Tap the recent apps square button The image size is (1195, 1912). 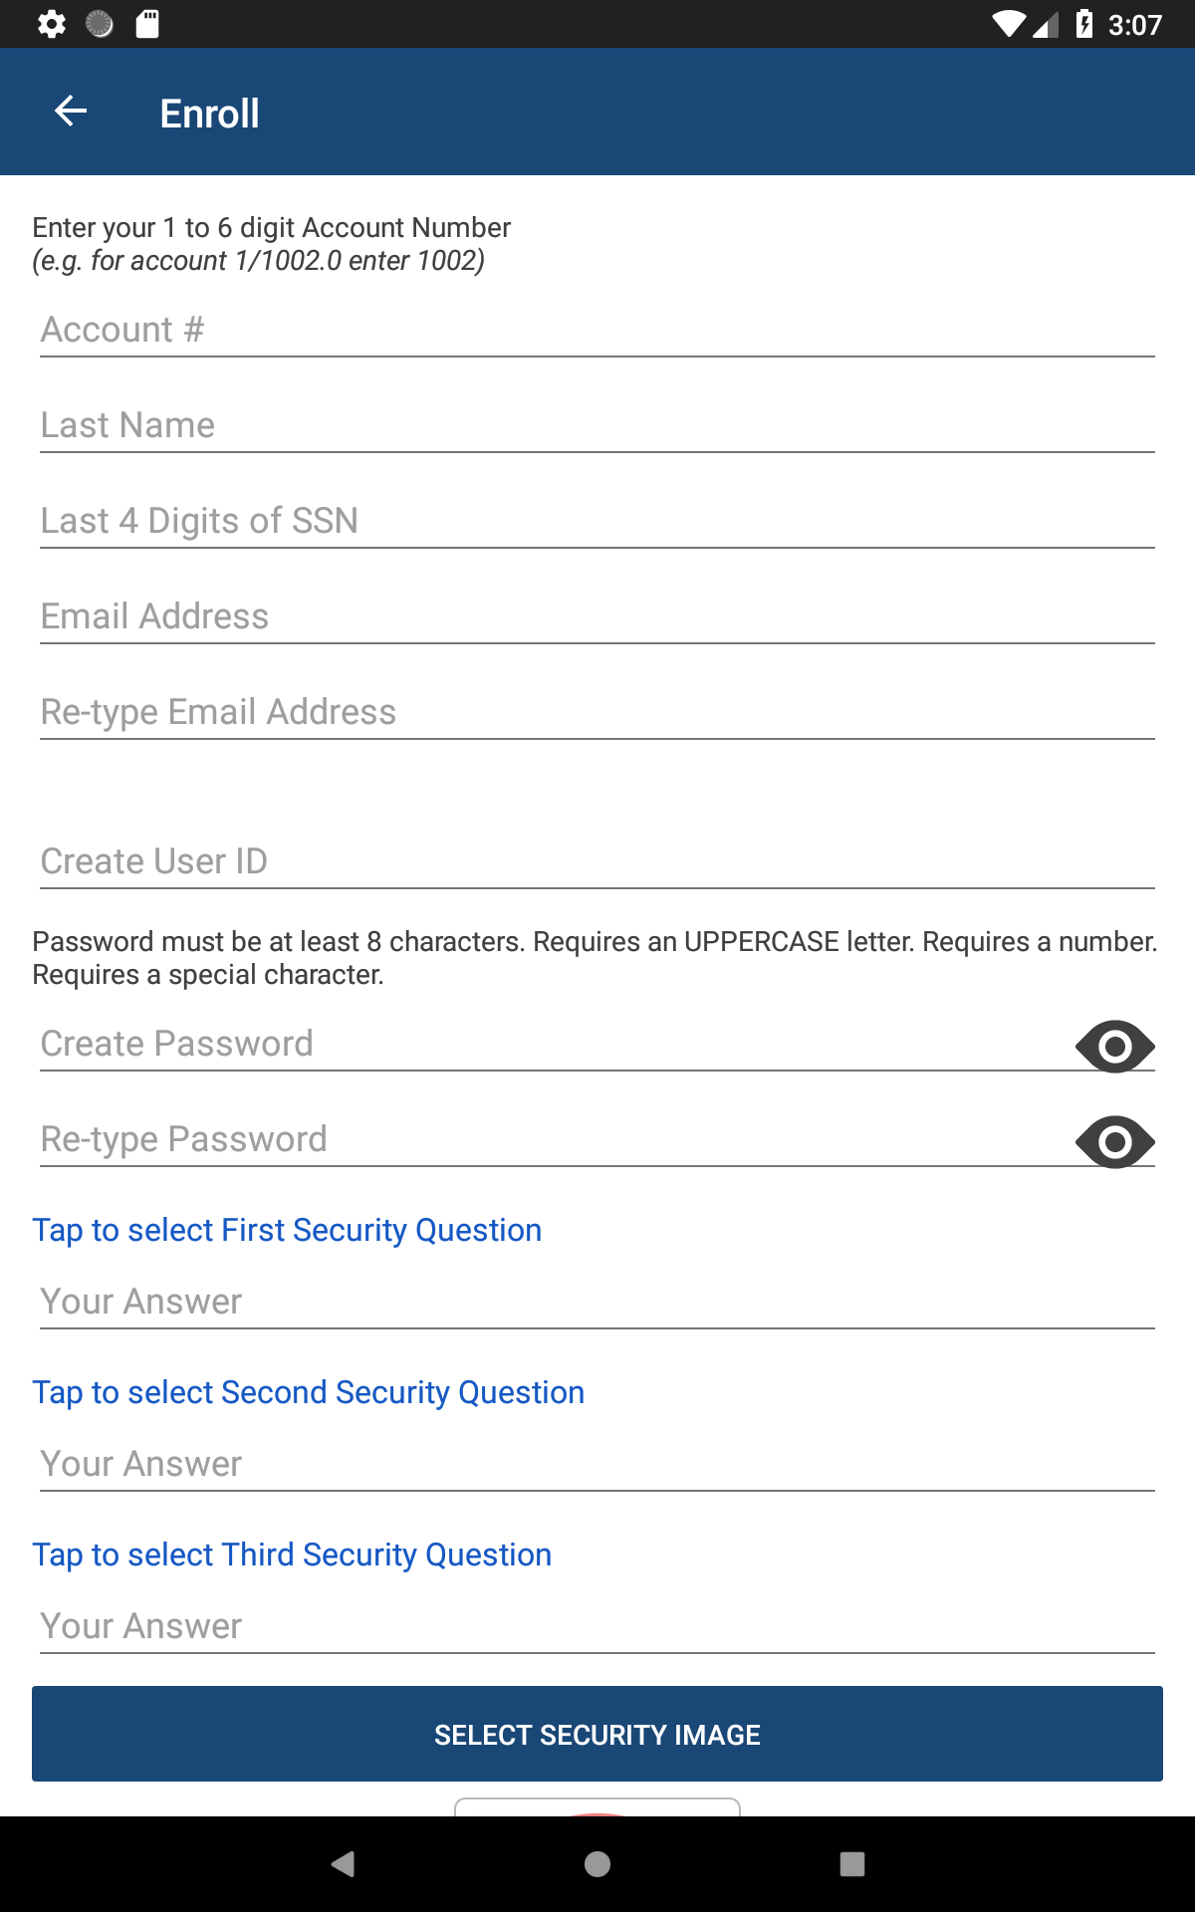pyautogui.click(x=851, y=1863)
